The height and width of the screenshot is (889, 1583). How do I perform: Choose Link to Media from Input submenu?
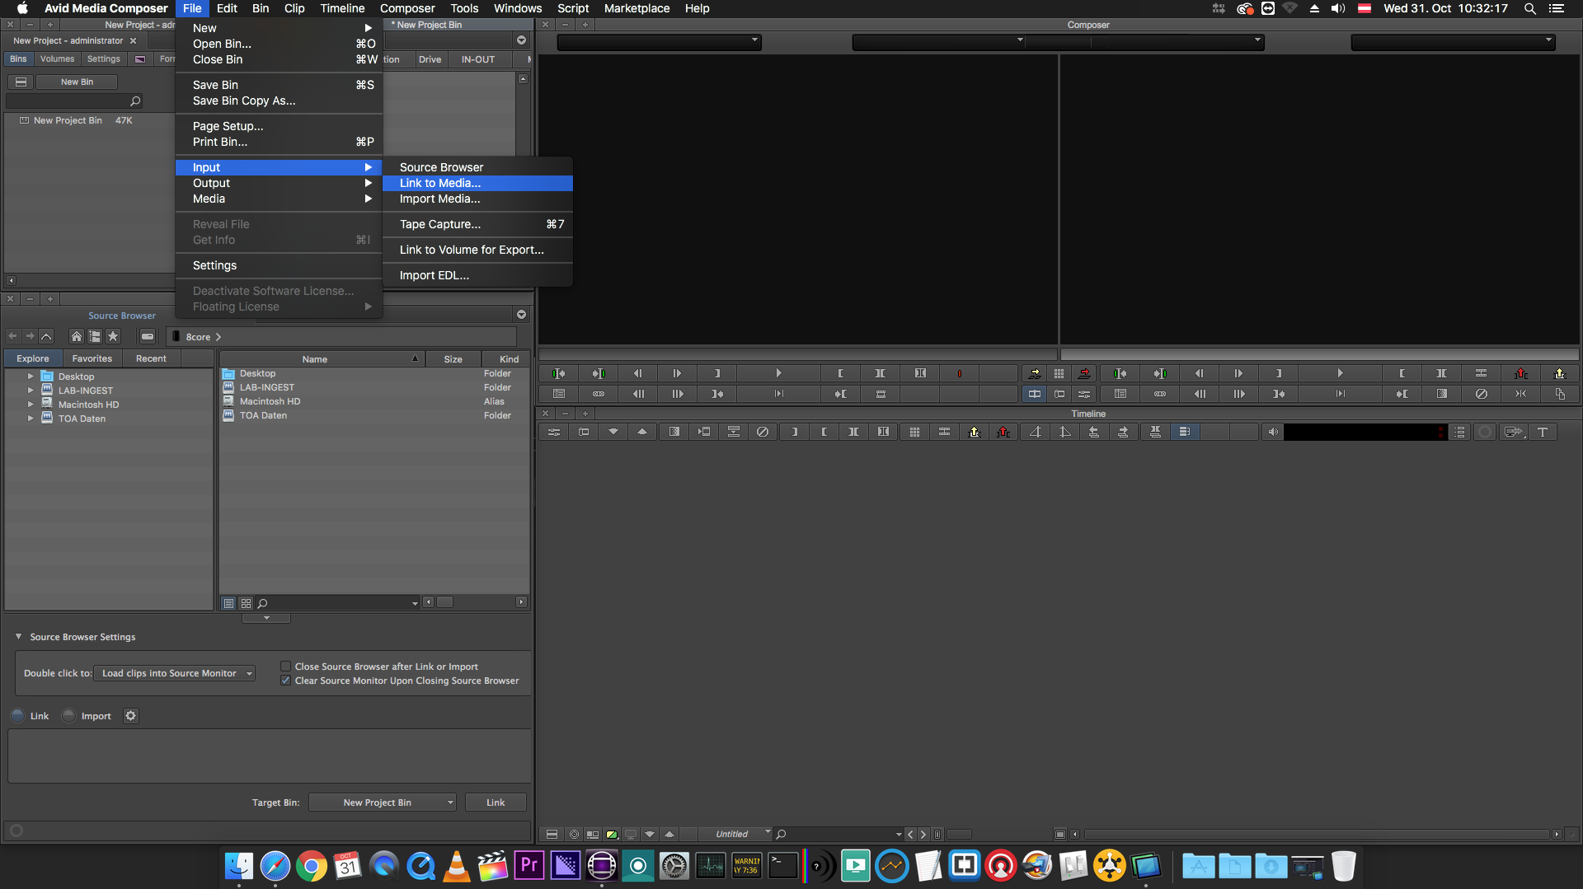pyautogui.click(x=477, y=183)
